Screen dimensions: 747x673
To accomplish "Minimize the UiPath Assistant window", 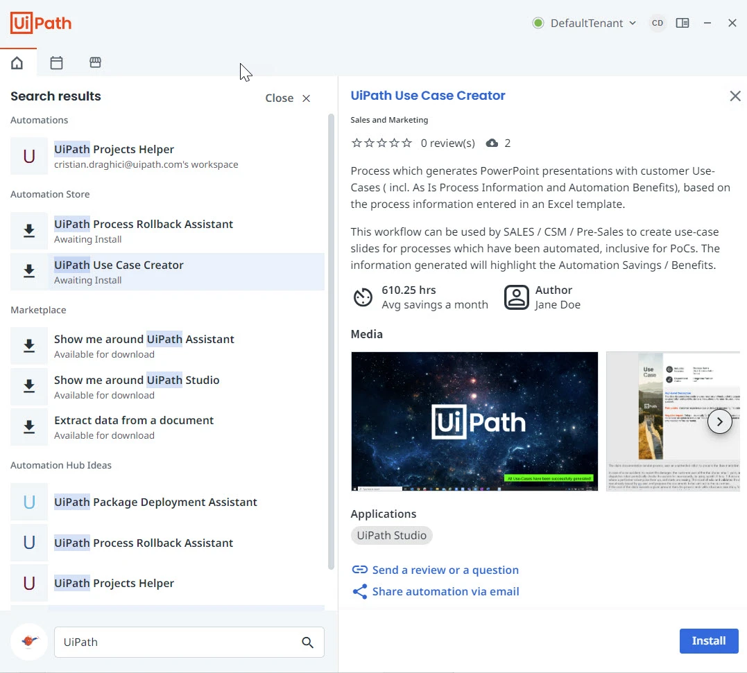I will pyautogui.click(x=707, y=23).
